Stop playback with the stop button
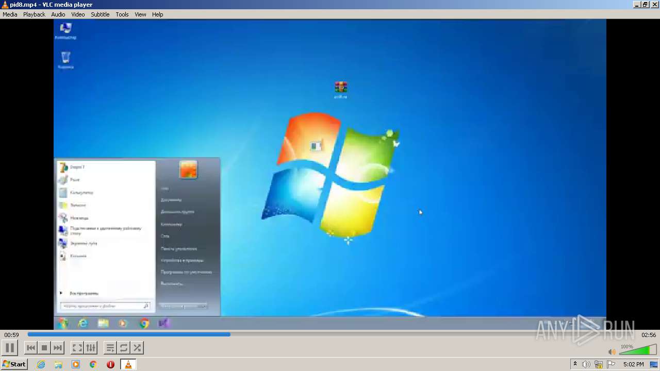The height and width of the screenshot is (371, 660). pos(44,348)
